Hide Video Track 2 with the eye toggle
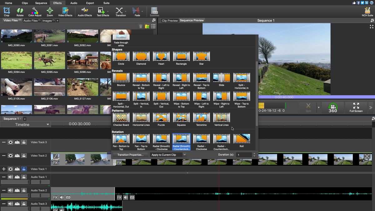The width and height of the screenshot is (375, 211). pos(10,155)
